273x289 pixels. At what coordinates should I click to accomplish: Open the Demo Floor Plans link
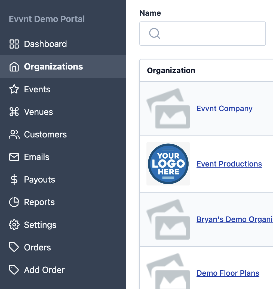coord(228,273)
